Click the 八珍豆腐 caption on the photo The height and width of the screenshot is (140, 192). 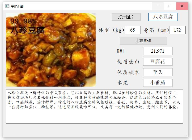(28, 30)
